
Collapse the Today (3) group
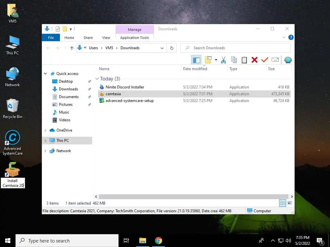click(x=97, y=79)
